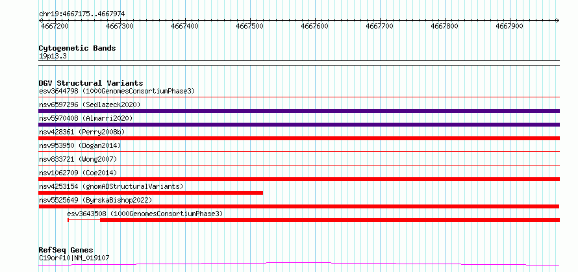Click ruler position 4667300
Screen dimensions: 578x272
pyautogui.click(x=119, y=26)
